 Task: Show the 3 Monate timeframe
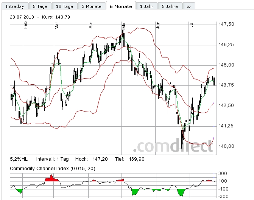point(91,6)
